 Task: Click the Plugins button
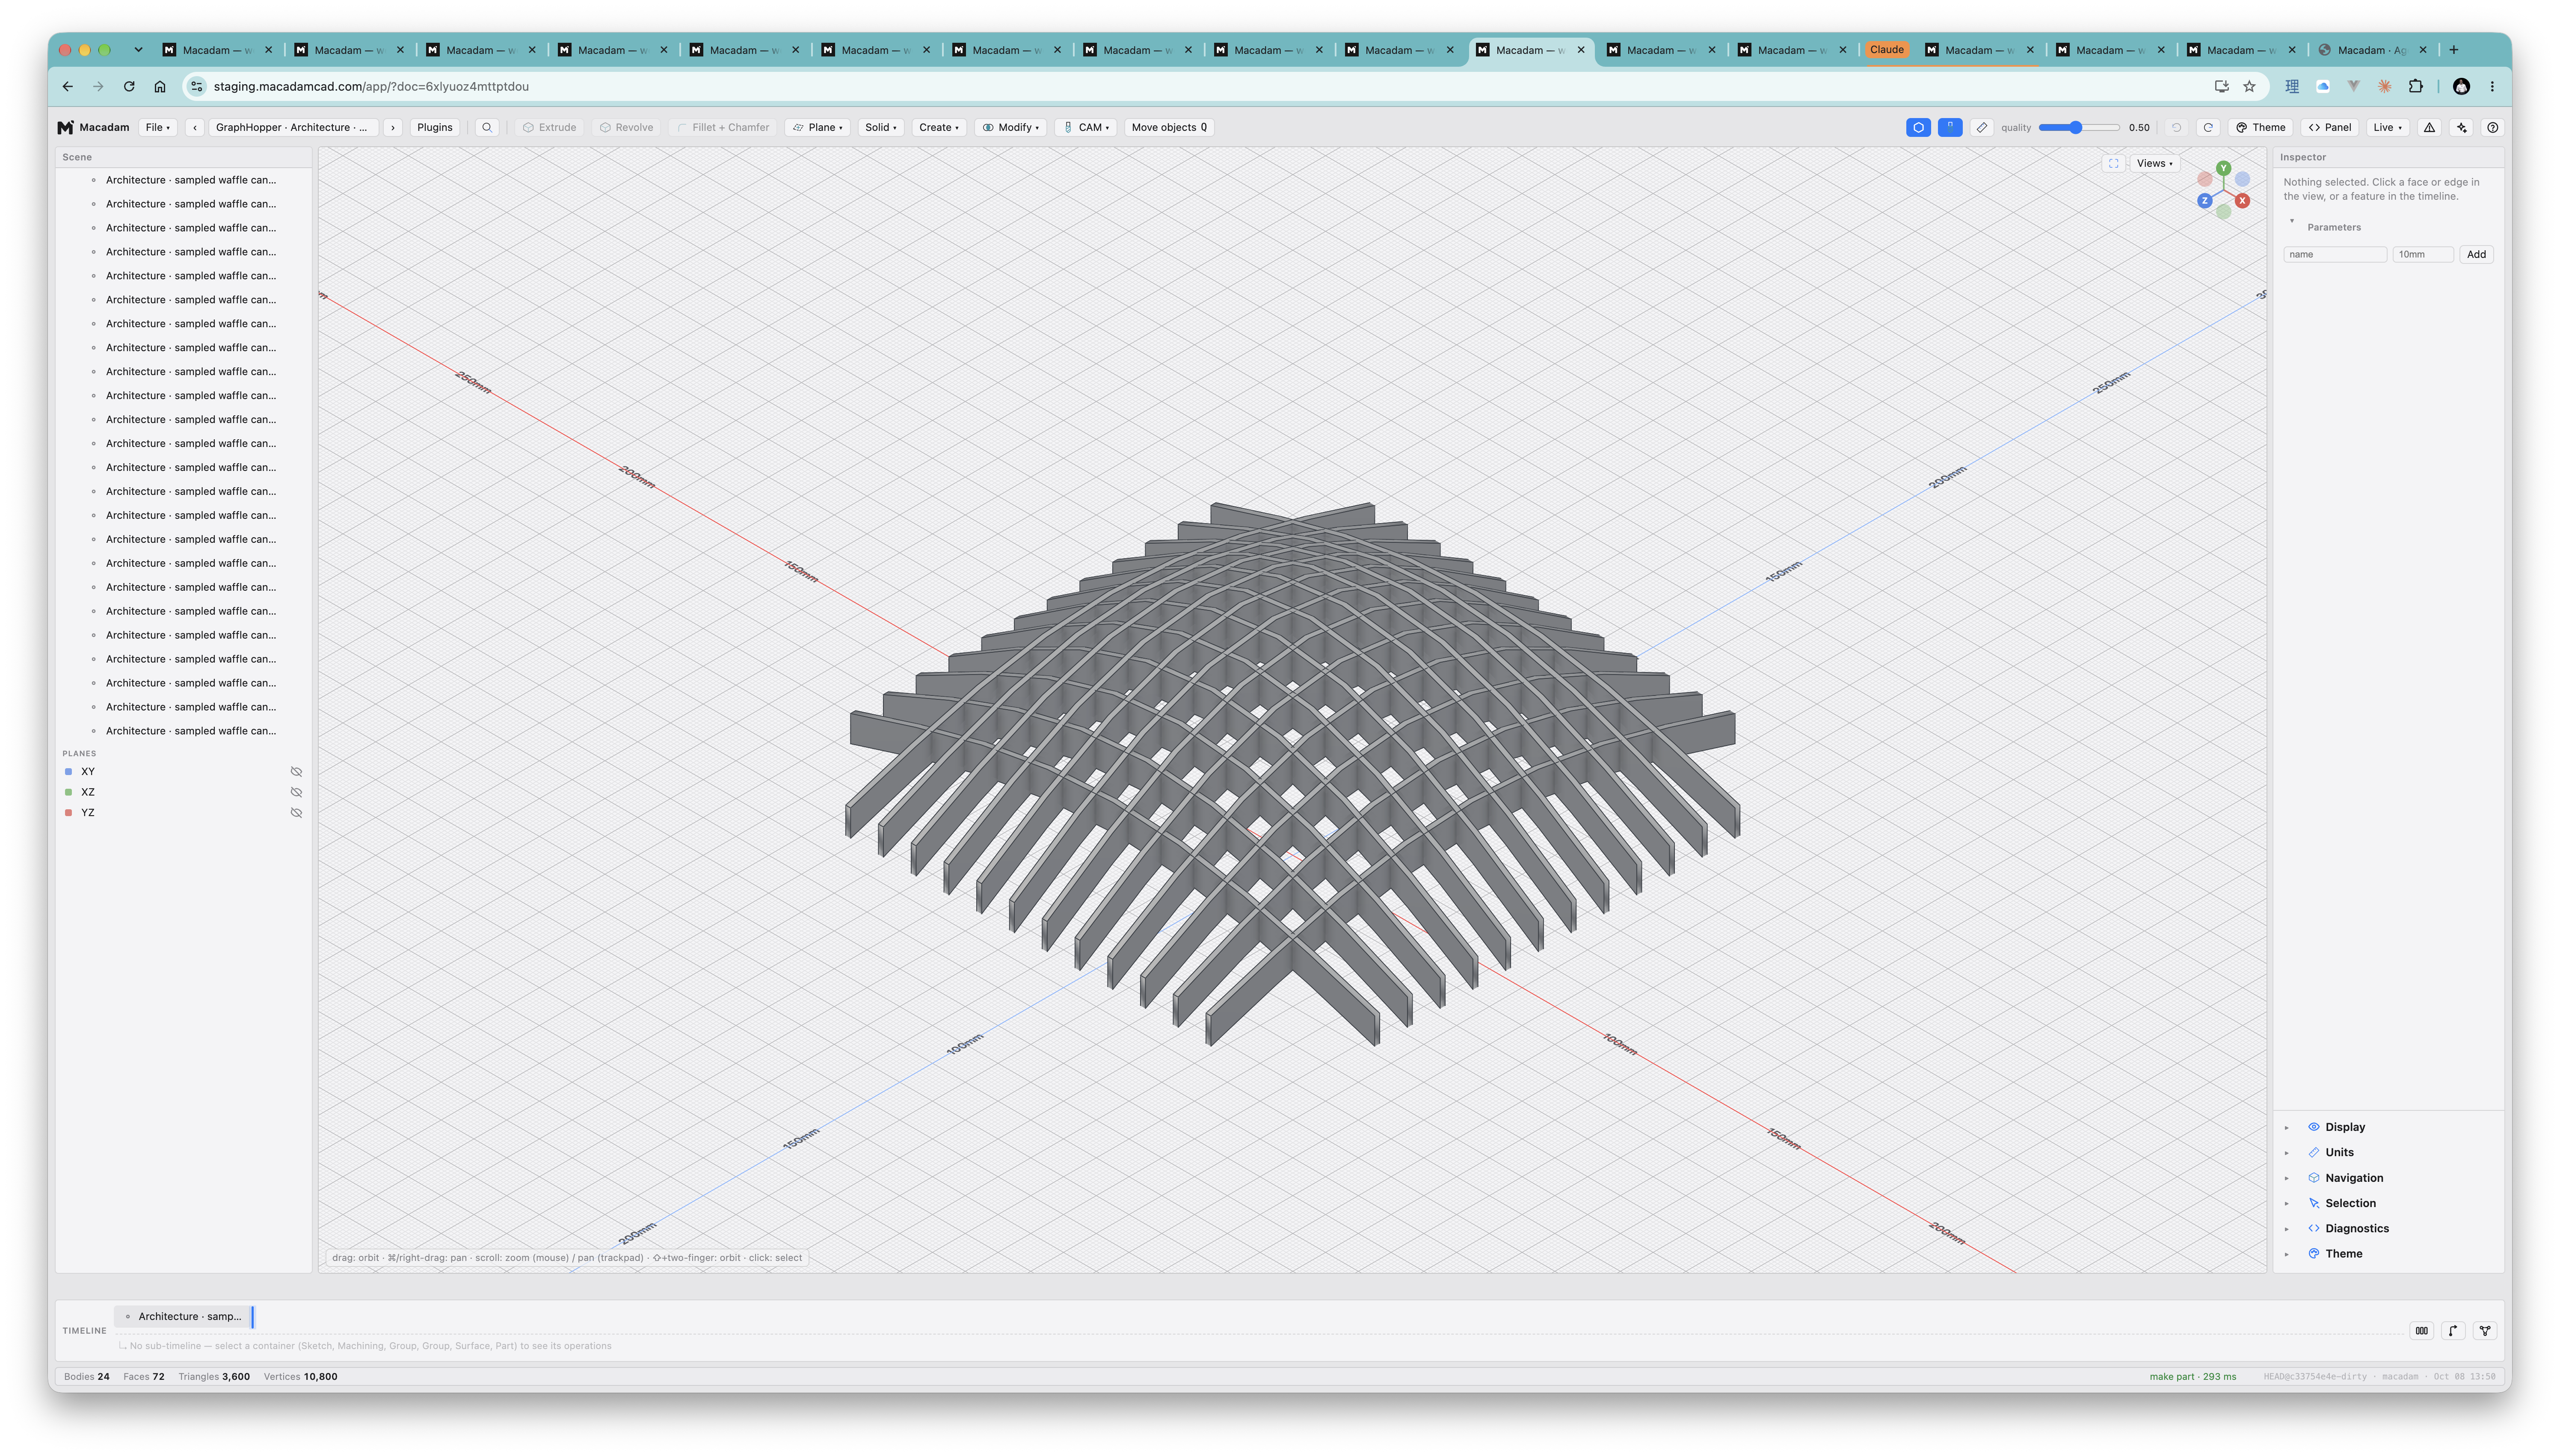point(435,127)
